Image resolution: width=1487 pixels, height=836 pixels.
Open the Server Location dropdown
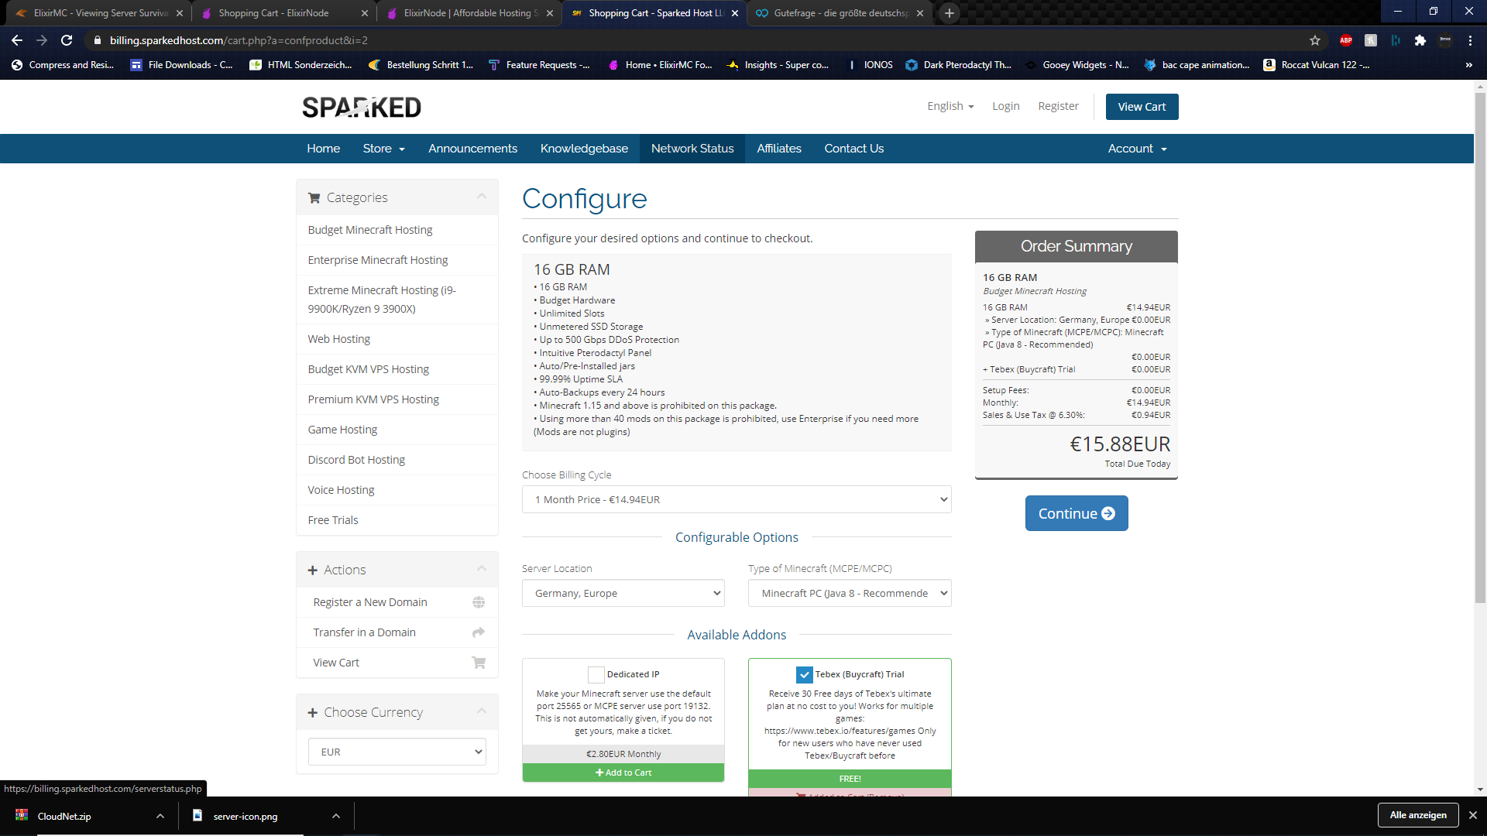click(x=623, y=593)
